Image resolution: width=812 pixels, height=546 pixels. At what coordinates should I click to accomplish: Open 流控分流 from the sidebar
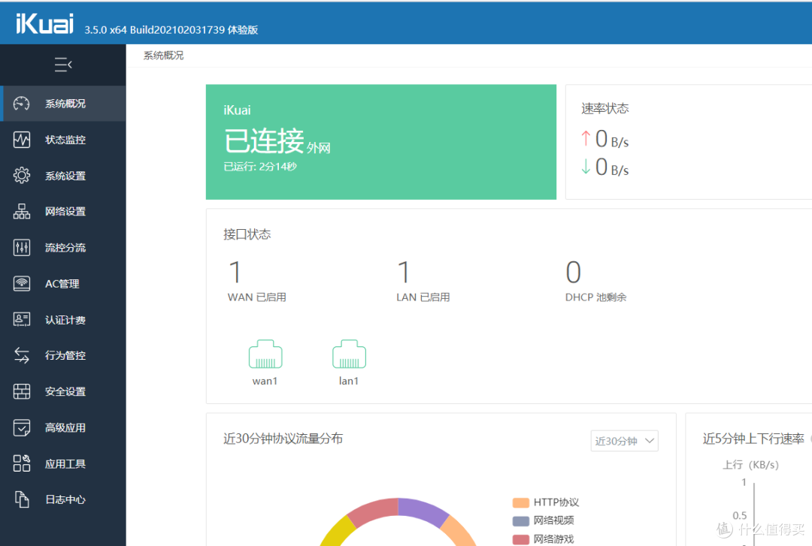(x=63, y=247)
